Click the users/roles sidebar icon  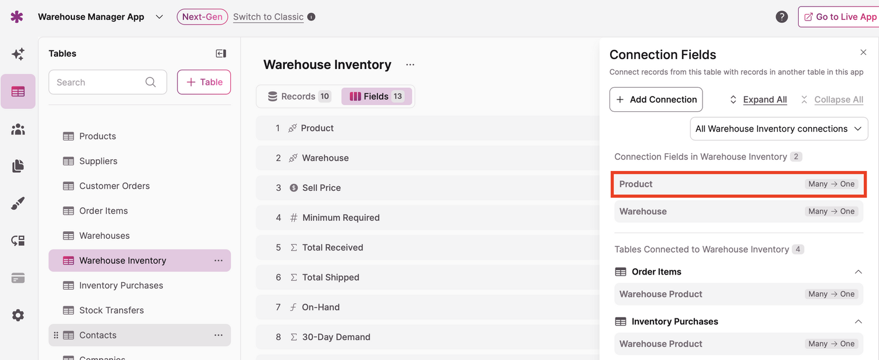click(x=18, y=129)
